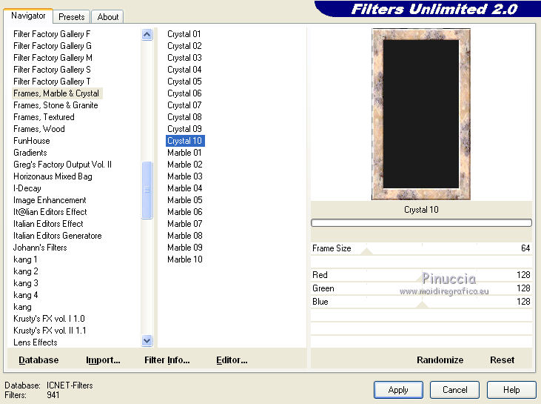Click the category list scroll down arrow
This screenshot has height=404, width=541.
pos(147,341)
